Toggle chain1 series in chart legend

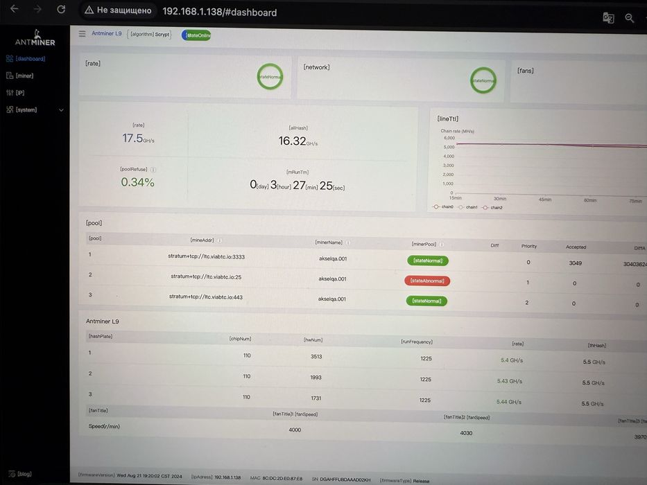pyautogui.click(x=467, y=207)
